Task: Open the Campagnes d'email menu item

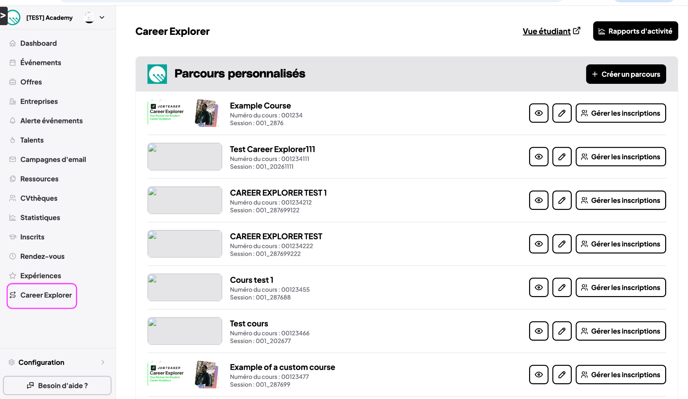Action: tap(53, 160)
